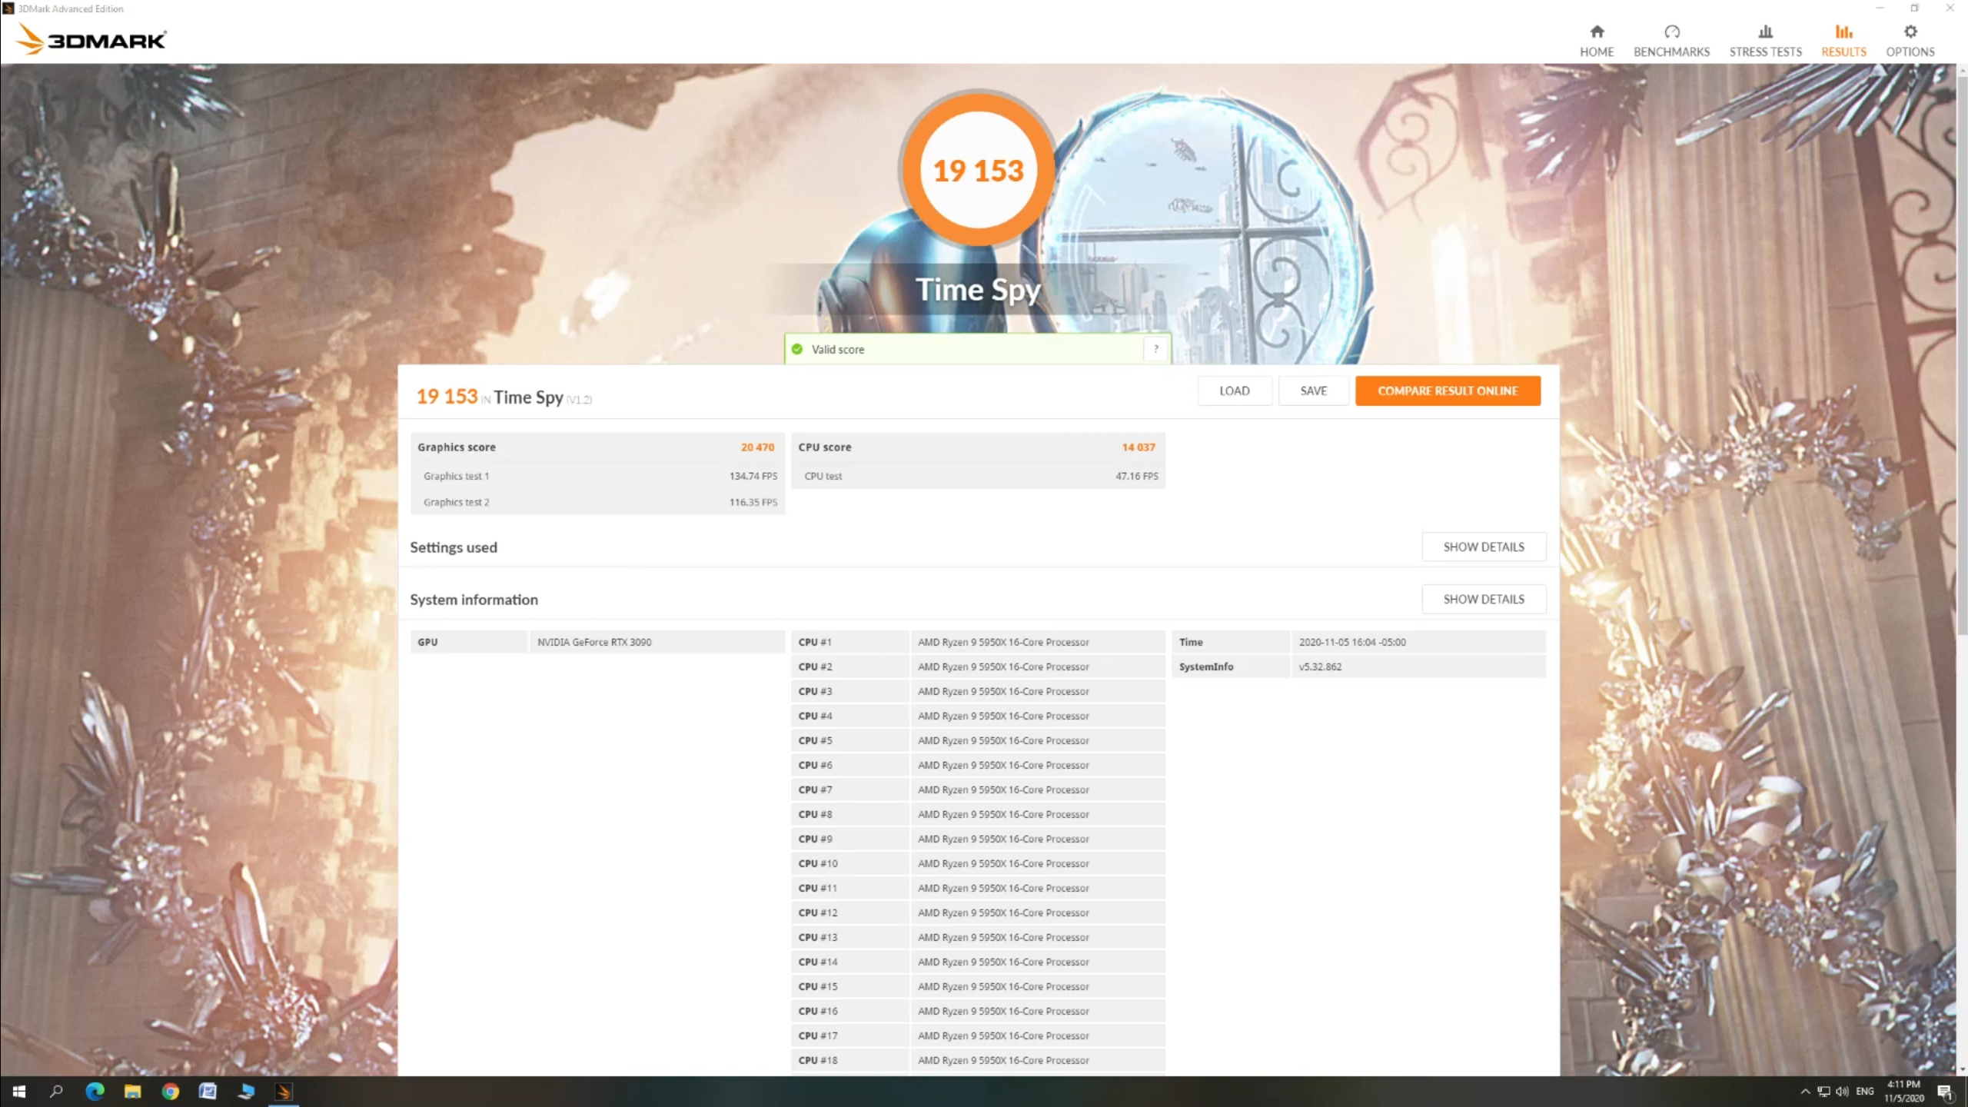1968x1107 pixels.
Task: Click the ENG language indicator
Action: 1865,1092
